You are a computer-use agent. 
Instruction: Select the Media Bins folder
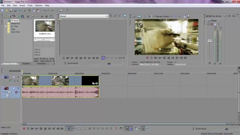pos(15,23)
